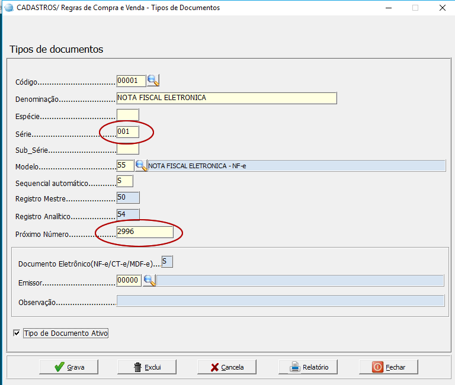
Task: Click into the Código field
Action: click(131, 81)
